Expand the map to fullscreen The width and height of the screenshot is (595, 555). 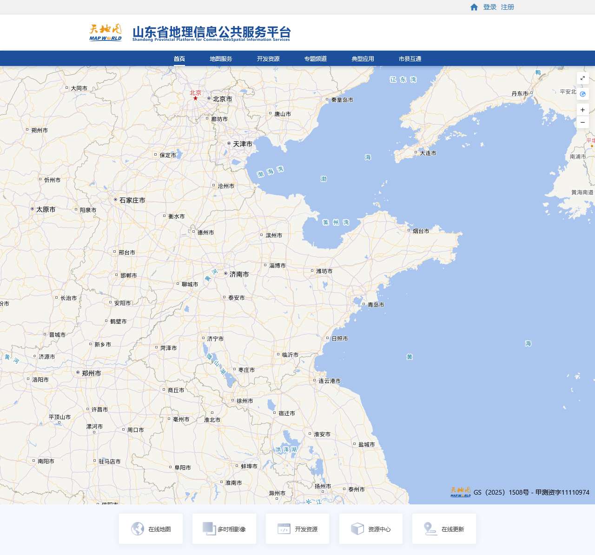click(x=582, y=78)
